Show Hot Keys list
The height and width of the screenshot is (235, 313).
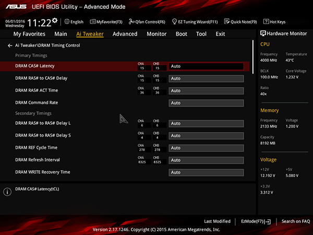pos(278,22)
